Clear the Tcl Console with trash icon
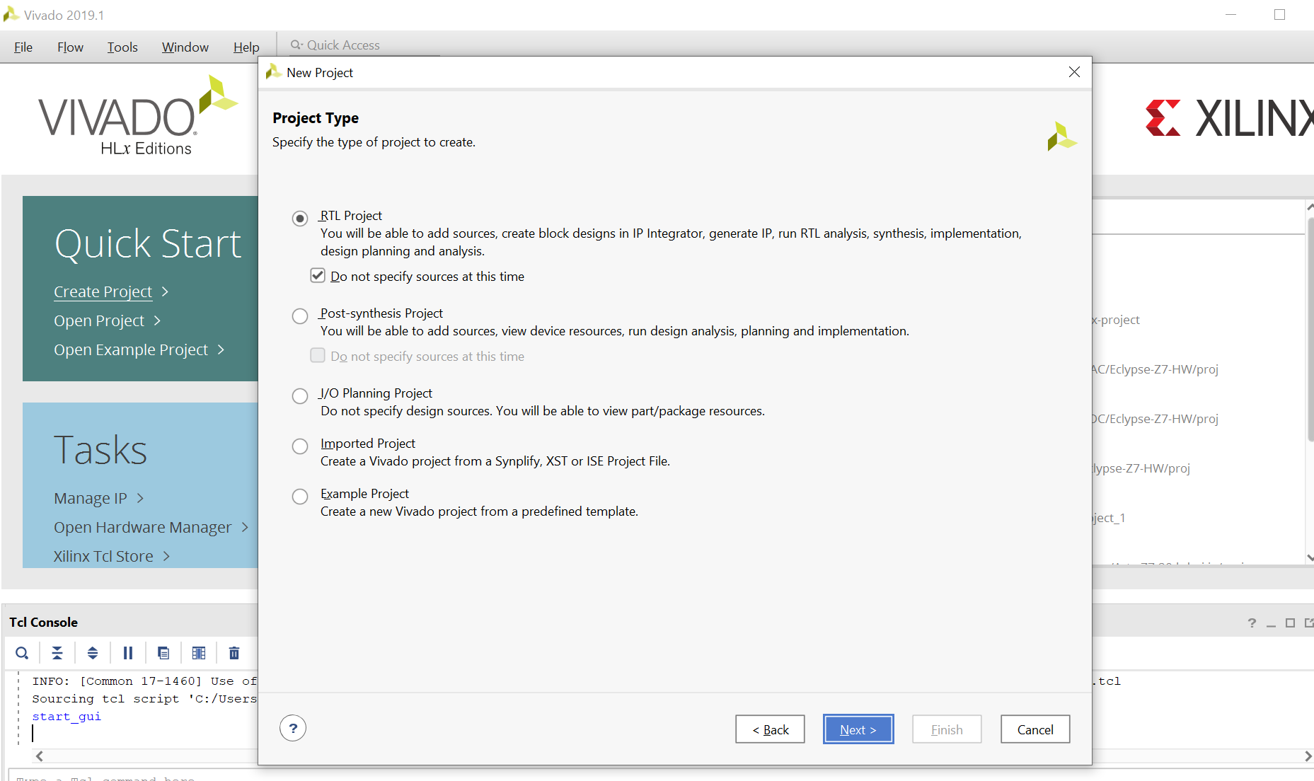 234,653
